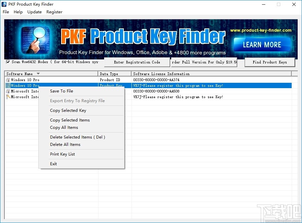302x223 pixels.
Task: Toggle the Scan Wow6432 Nodes checkbox
Action: pos(7,62)
